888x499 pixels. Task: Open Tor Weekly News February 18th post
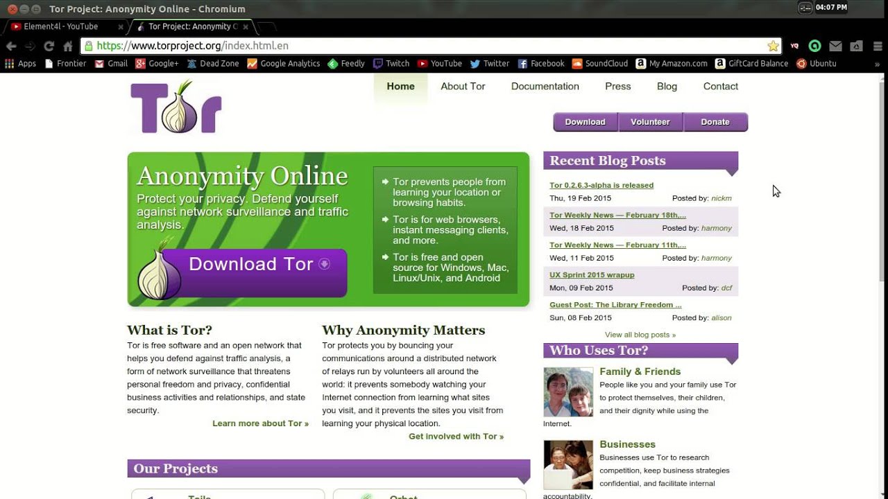617,215
